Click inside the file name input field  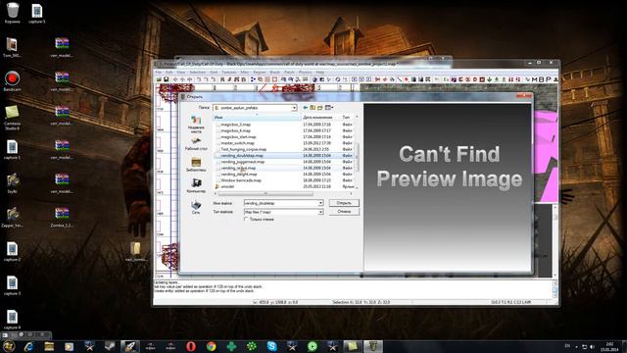pos(281,203)
